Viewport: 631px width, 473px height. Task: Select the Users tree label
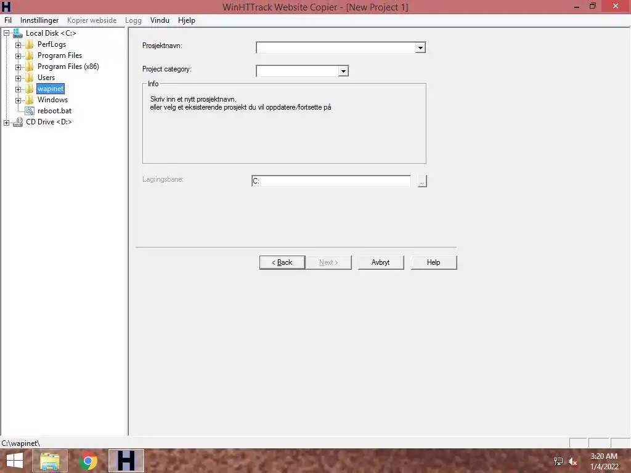pyautogui.click(x=46, y=78)
